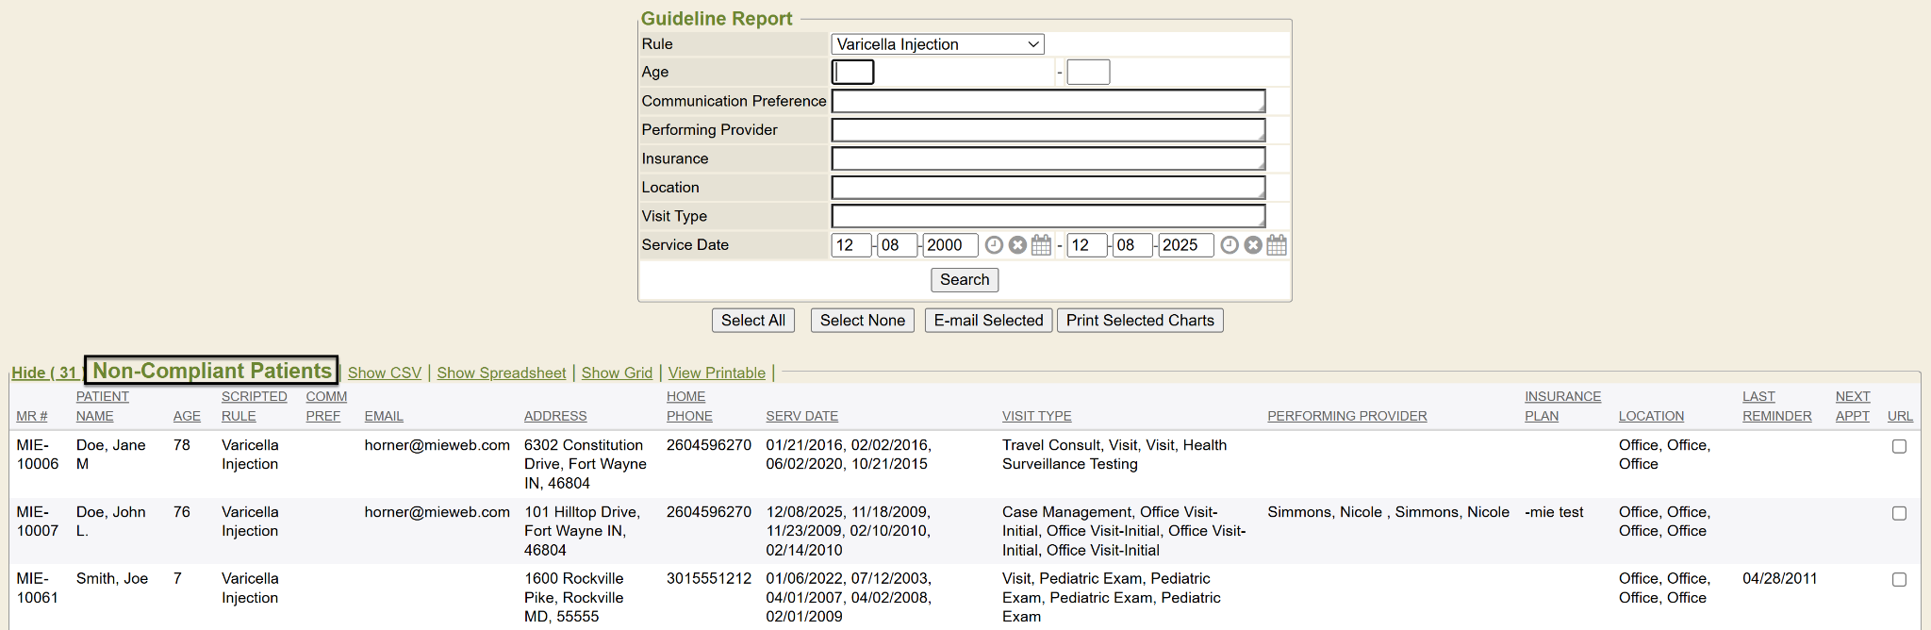Select the URL checkbox for Joe Smith

click(x=1899, y=580)
